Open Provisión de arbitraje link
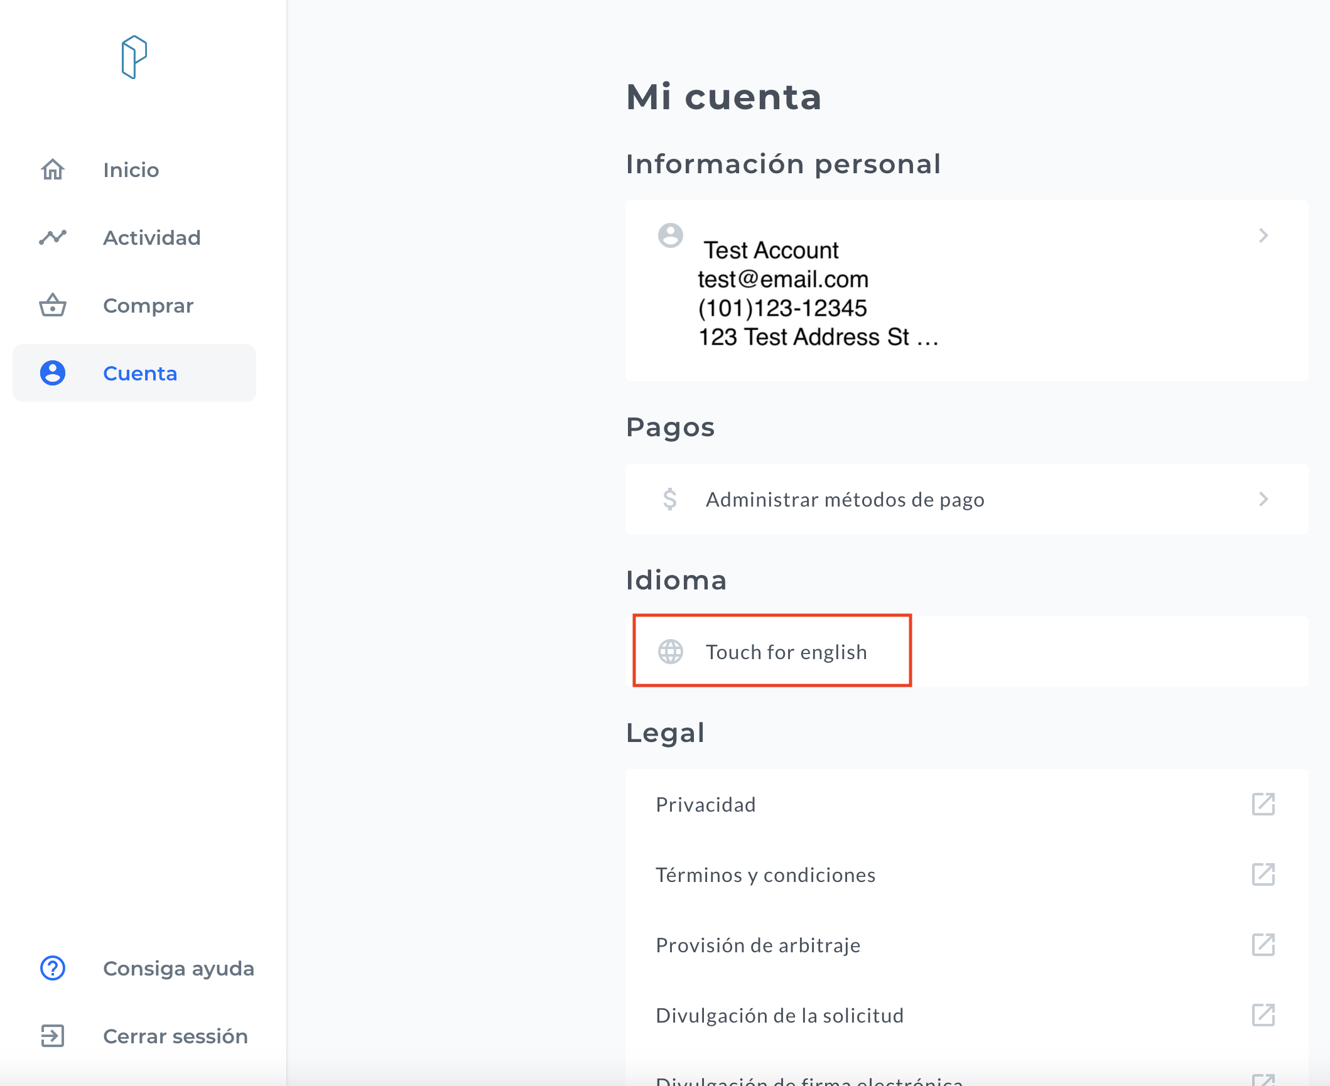This screenshot has width=1330, height=1086. click(x=967, y=945)
